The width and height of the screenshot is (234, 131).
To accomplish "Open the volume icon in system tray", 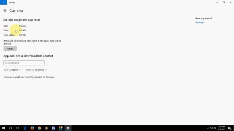I will [x=215, y=128].
